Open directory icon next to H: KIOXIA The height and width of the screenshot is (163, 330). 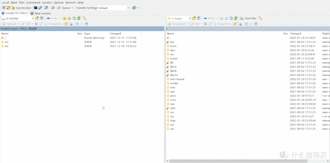coord(37,18)
